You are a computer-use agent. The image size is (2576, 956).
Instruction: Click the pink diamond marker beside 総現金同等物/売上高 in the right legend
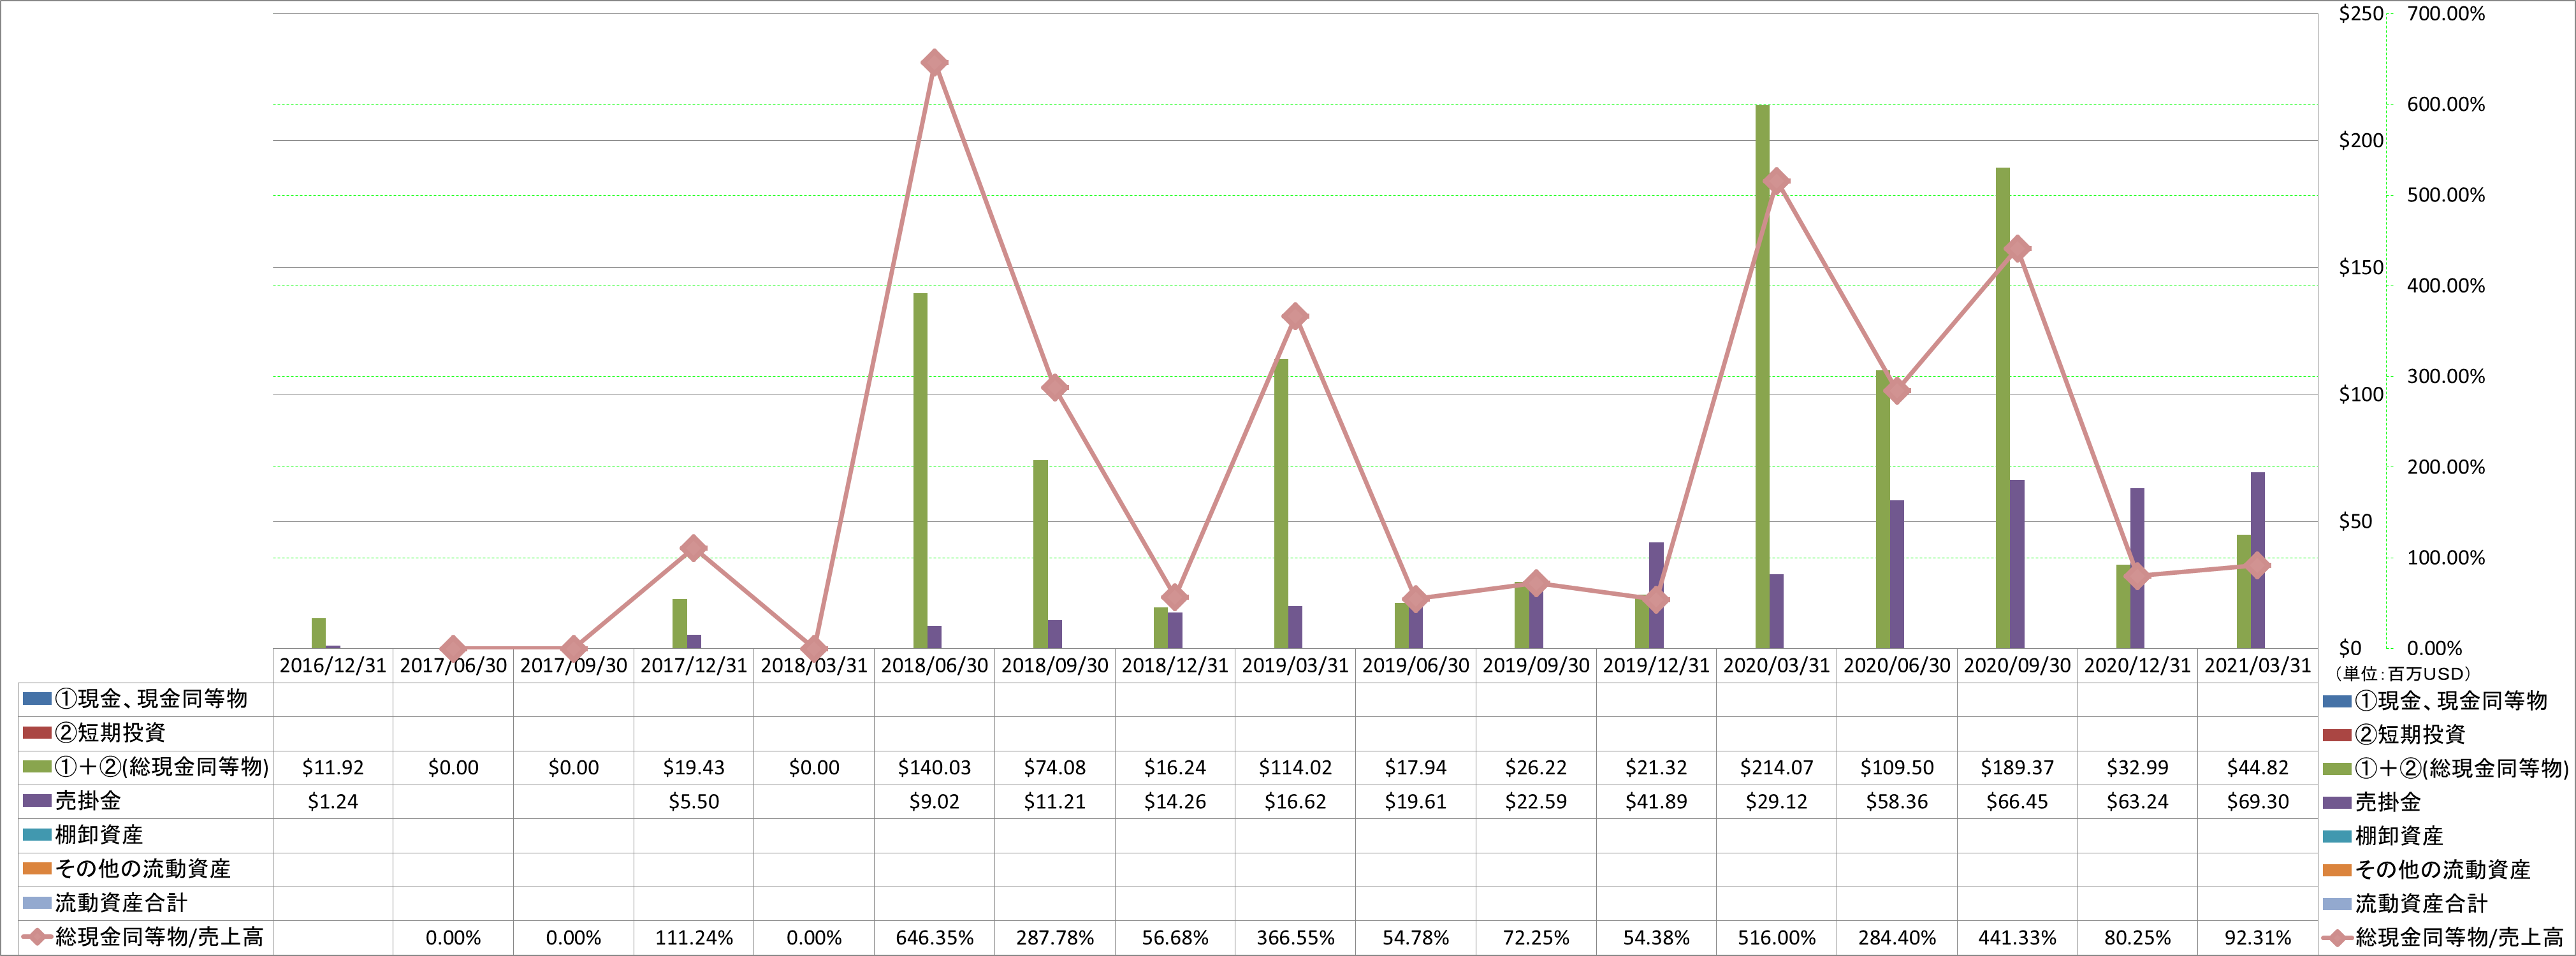(2337, 938)
